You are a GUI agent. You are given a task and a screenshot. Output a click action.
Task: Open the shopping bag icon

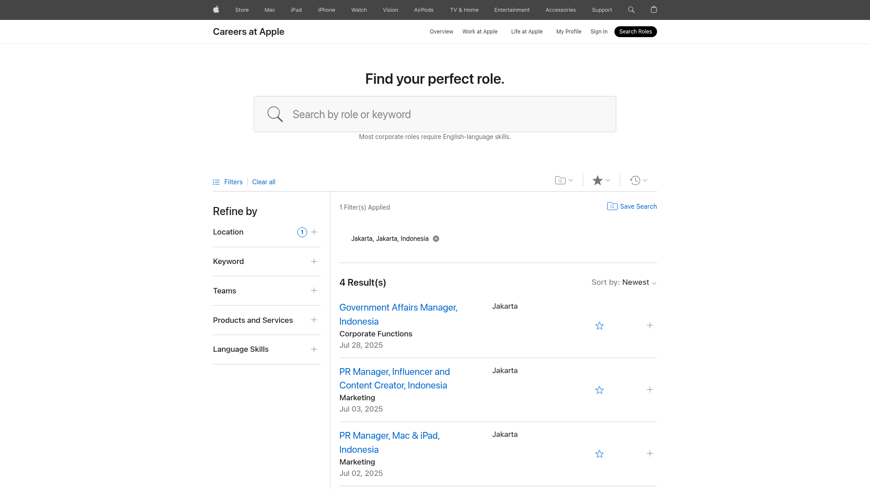point(653,10)
